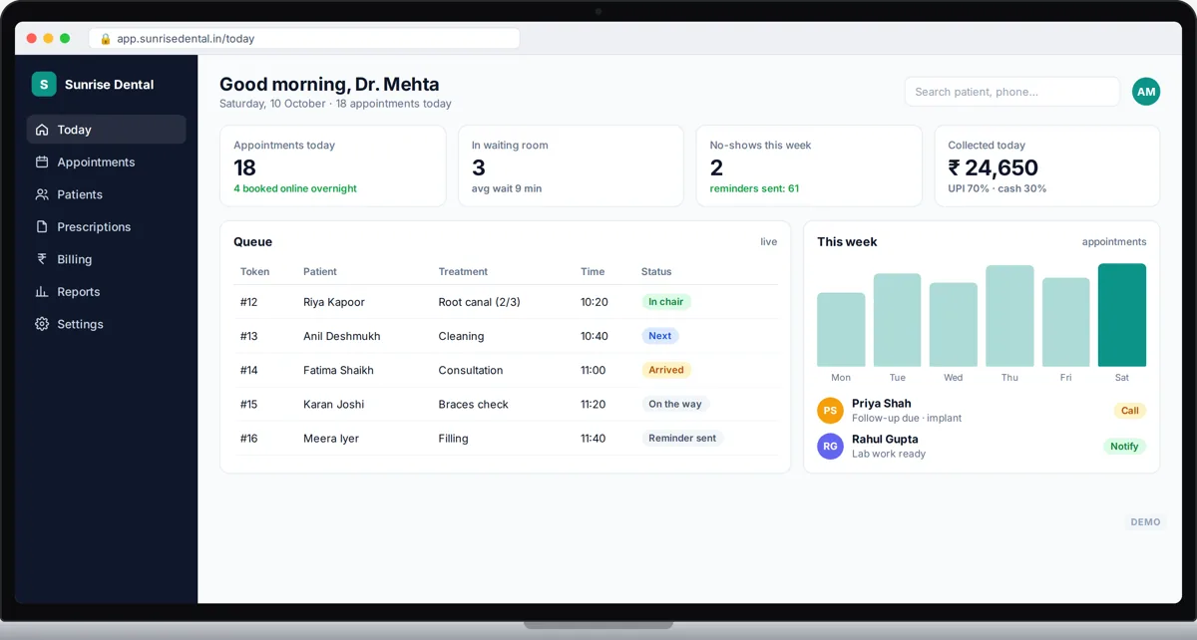Open the In waiting room card
The width and height of the screenshot is (1197, 640).
coord(571,165)
